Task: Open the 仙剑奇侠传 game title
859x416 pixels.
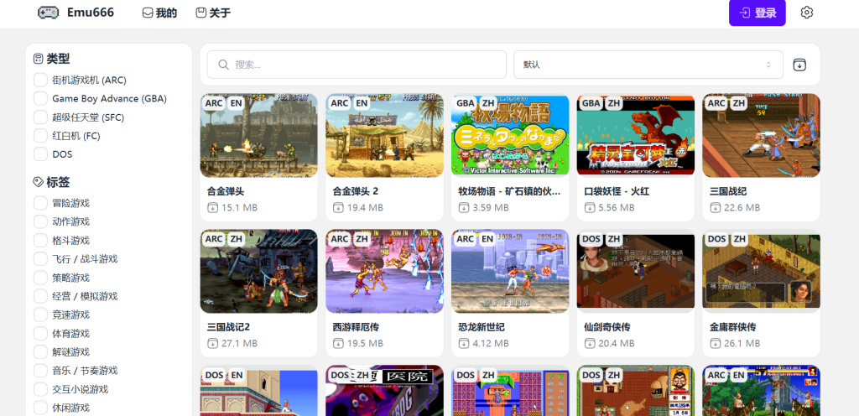Action: click(x=607, y=327)
